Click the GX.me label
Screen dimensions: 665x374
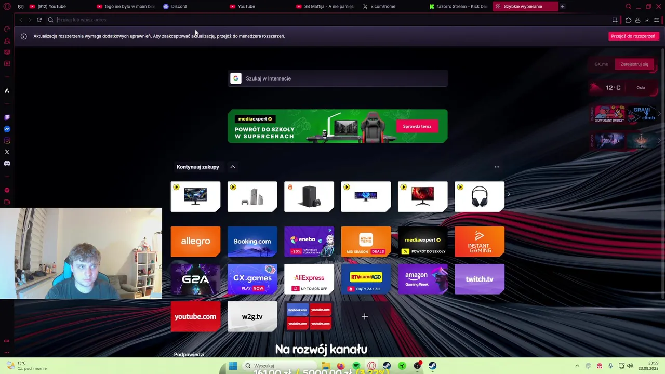coord(601,64)
